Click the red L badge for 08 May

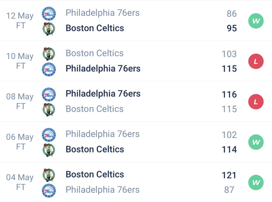tap(256, 102)
